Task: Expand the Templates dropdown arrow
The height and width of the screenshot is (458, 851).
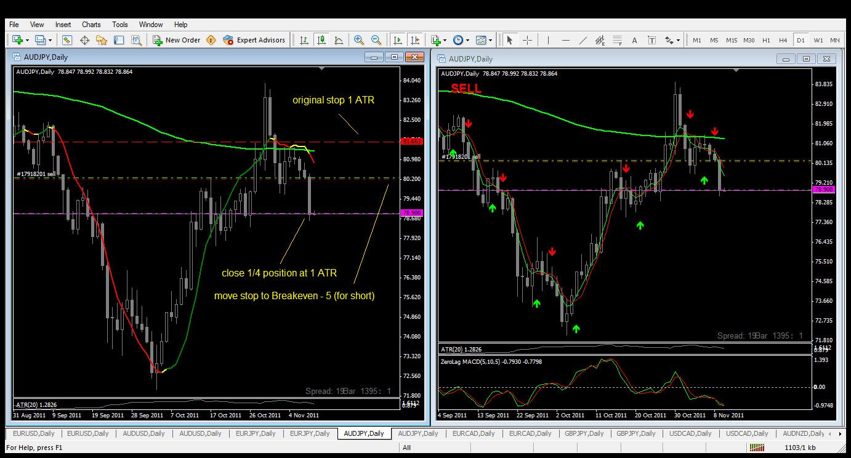Action: tap(490, 40)
